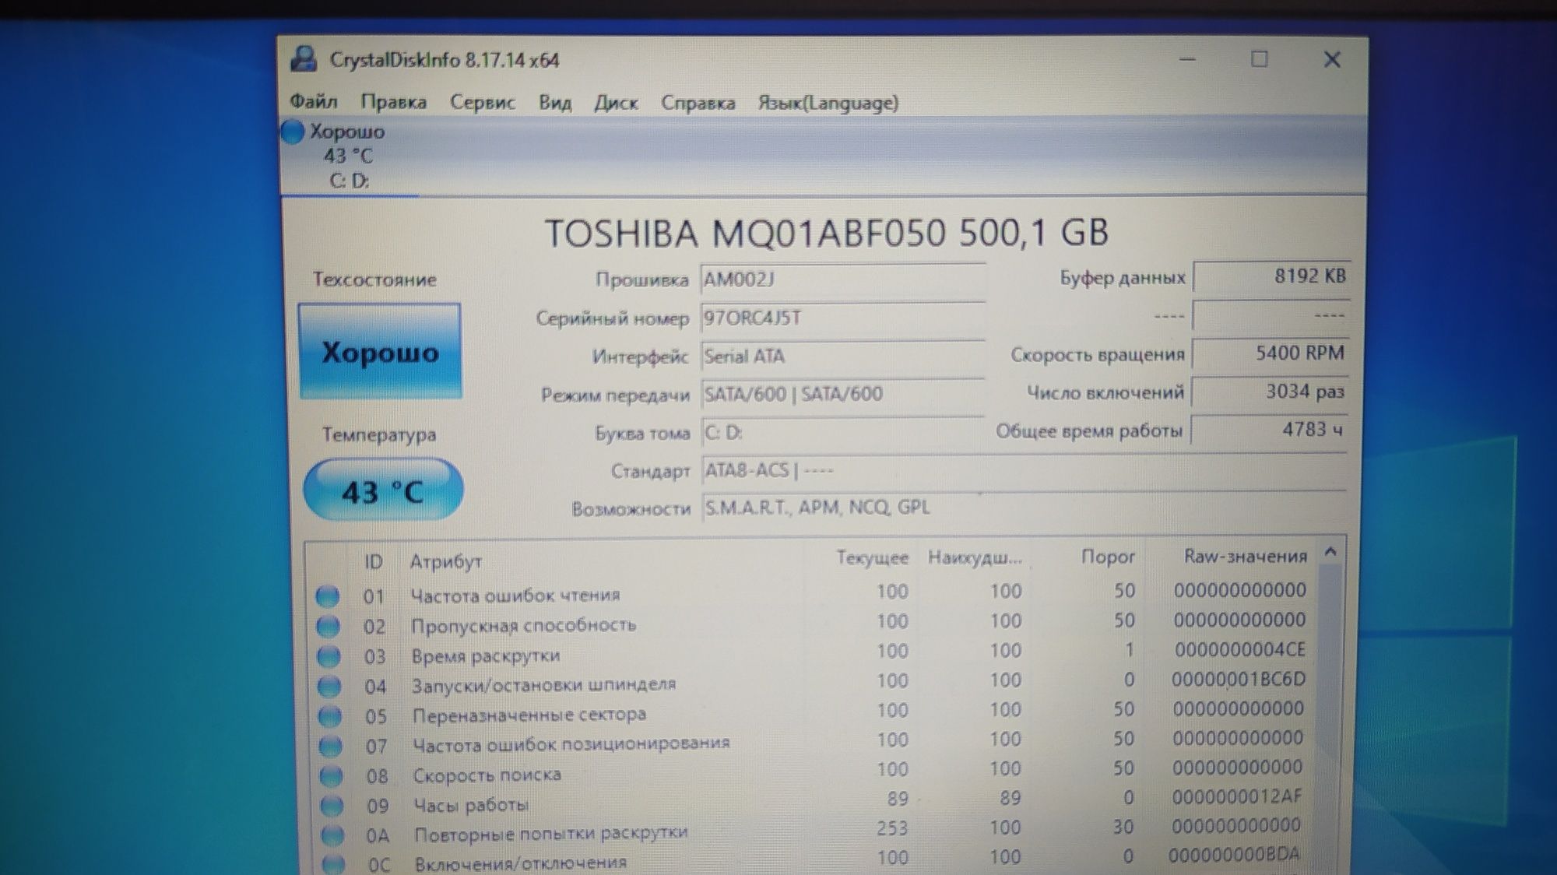Screen dimensions: 1557x875
Task: Click the buffer size field 8192 KB
Action: point(1271,276)
